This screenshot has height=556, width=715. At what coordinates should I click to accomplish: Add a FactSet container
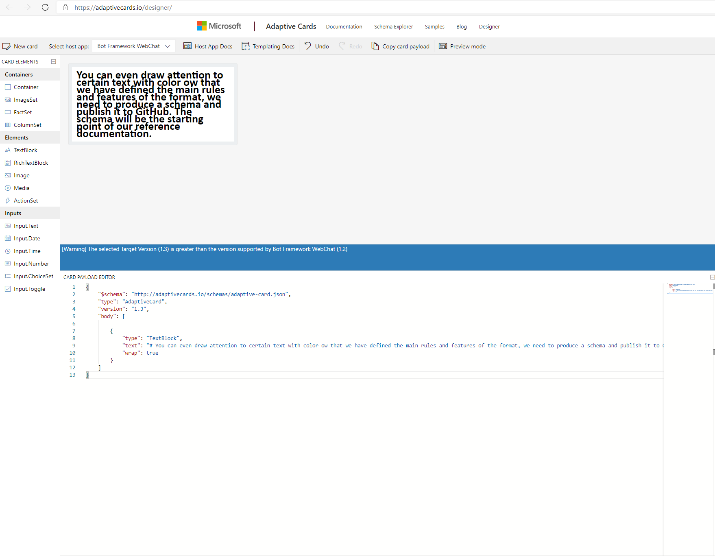[x=22, y=112]
